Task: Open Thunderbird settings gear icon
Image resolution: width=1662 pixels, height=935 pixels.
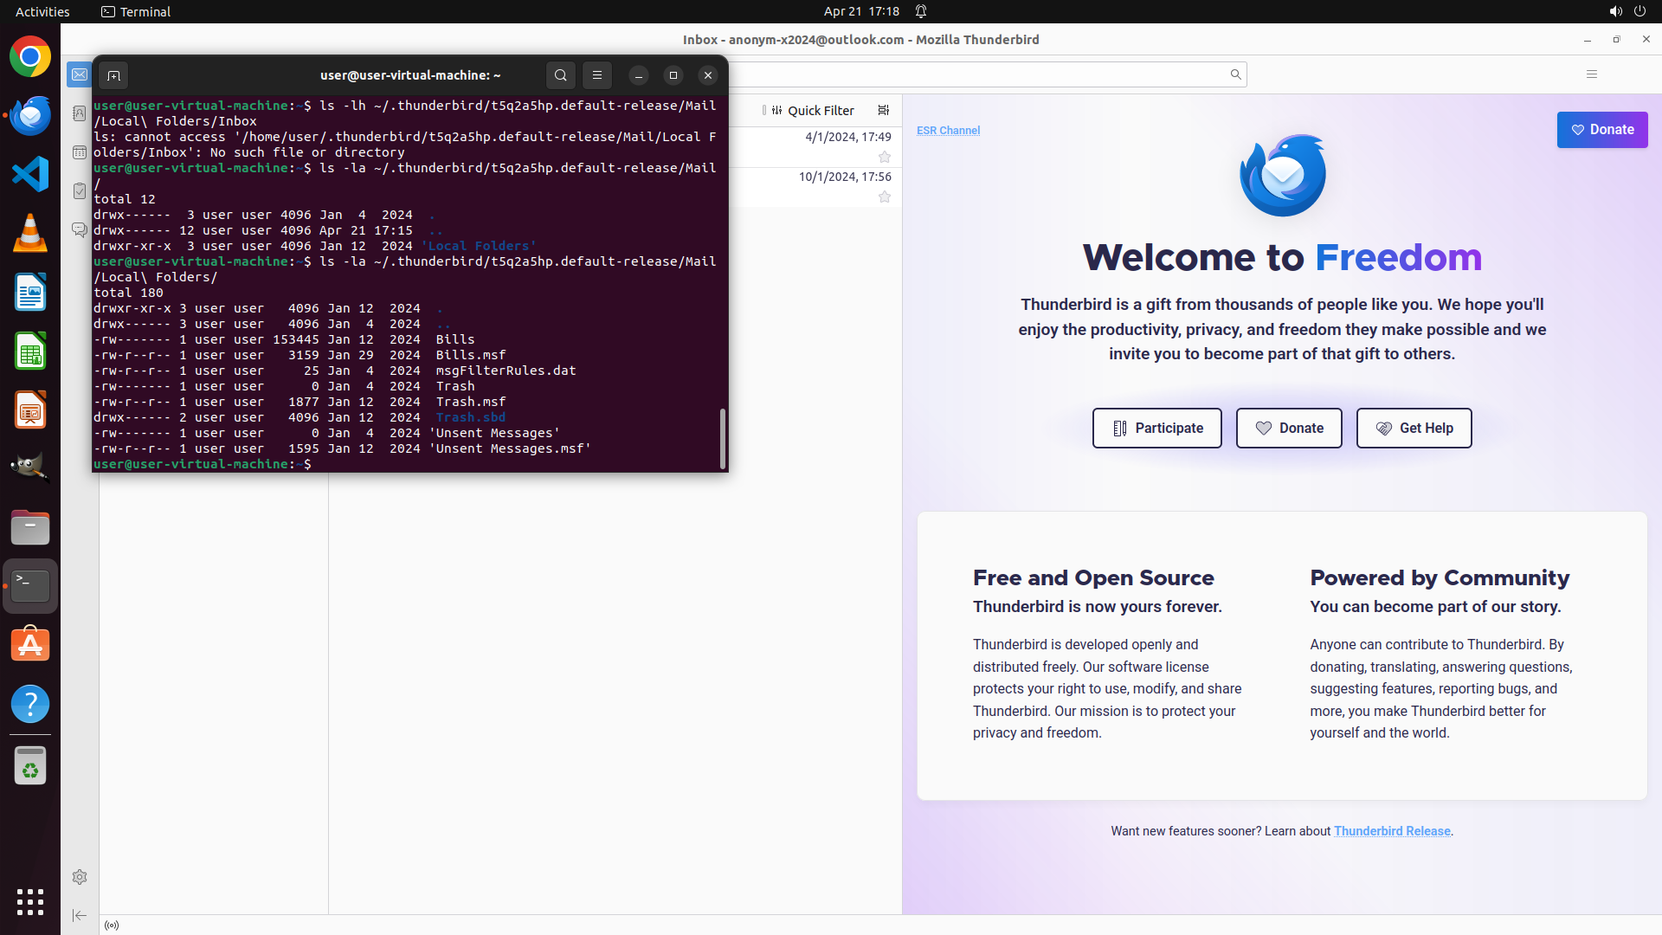Action: coord(79,877)
